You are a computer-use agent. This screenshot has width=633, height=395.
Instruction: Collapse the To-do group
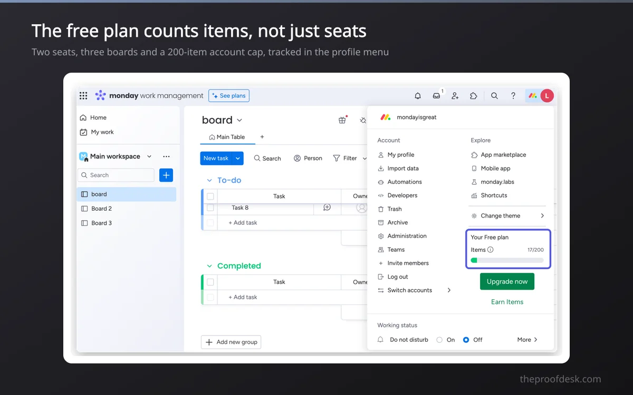coord(209,180)
